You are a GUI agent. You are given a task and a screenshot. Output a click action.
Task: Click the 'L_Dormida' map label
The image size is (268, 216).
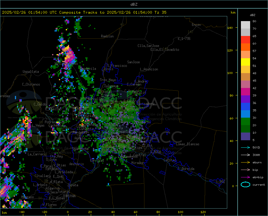(x=186, y=169)
